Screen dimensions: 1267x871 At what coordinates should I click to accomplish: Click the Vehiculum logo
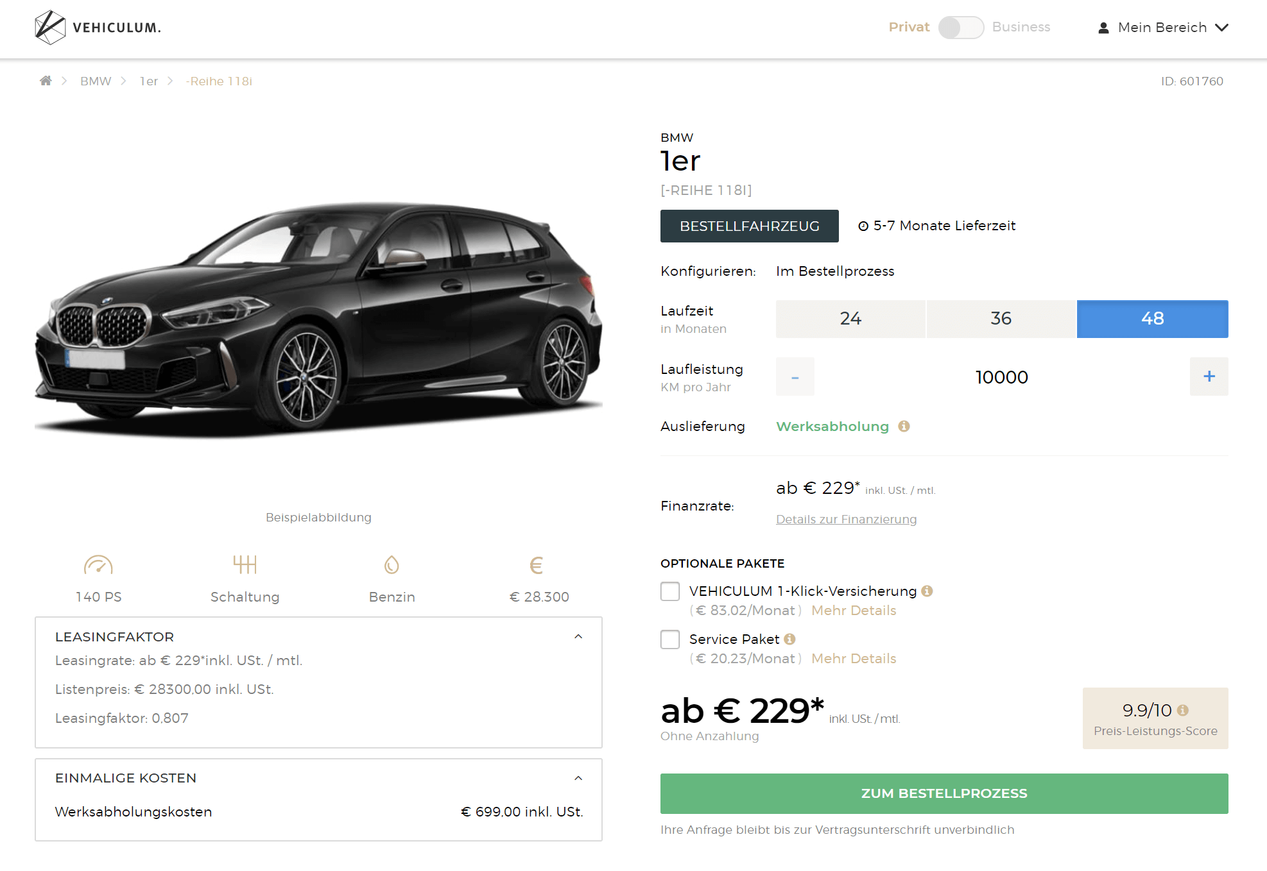pos(98,28)
